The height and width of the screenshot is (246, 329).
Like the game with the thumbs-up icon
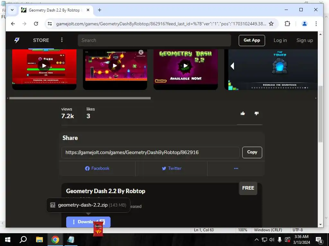coord(243,113)
